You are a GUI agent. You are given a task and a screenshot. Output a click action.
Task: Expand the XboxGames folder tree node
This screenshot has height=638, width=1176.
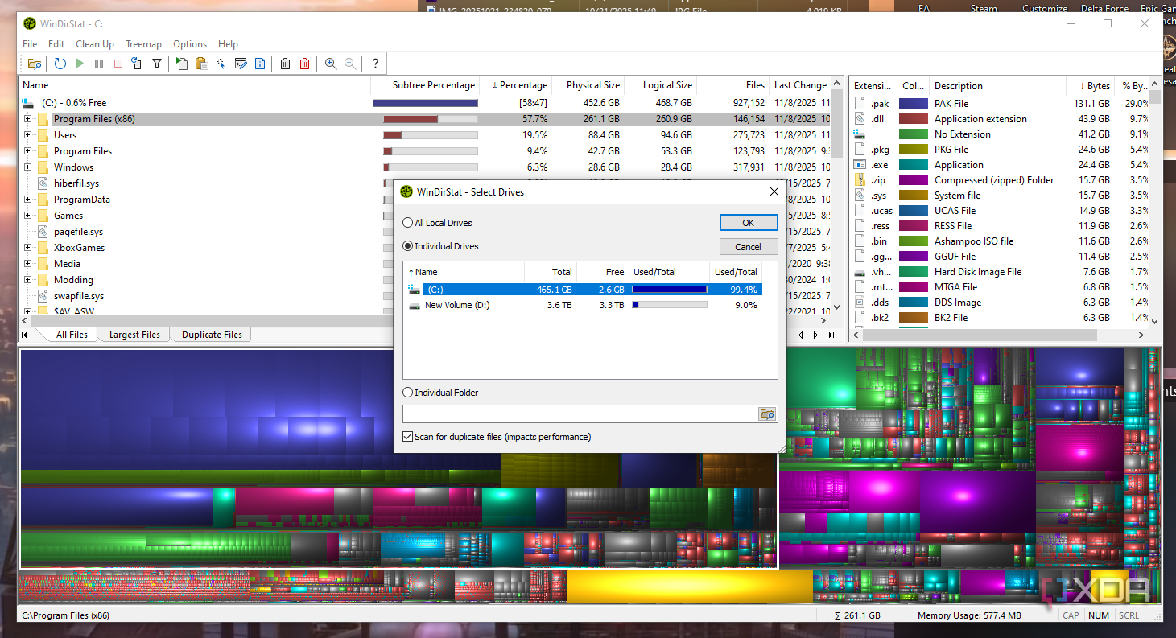[x=28, y=248]
